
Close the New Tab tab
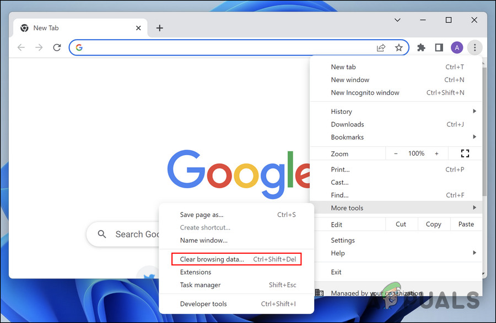click(x=138, y=28)
